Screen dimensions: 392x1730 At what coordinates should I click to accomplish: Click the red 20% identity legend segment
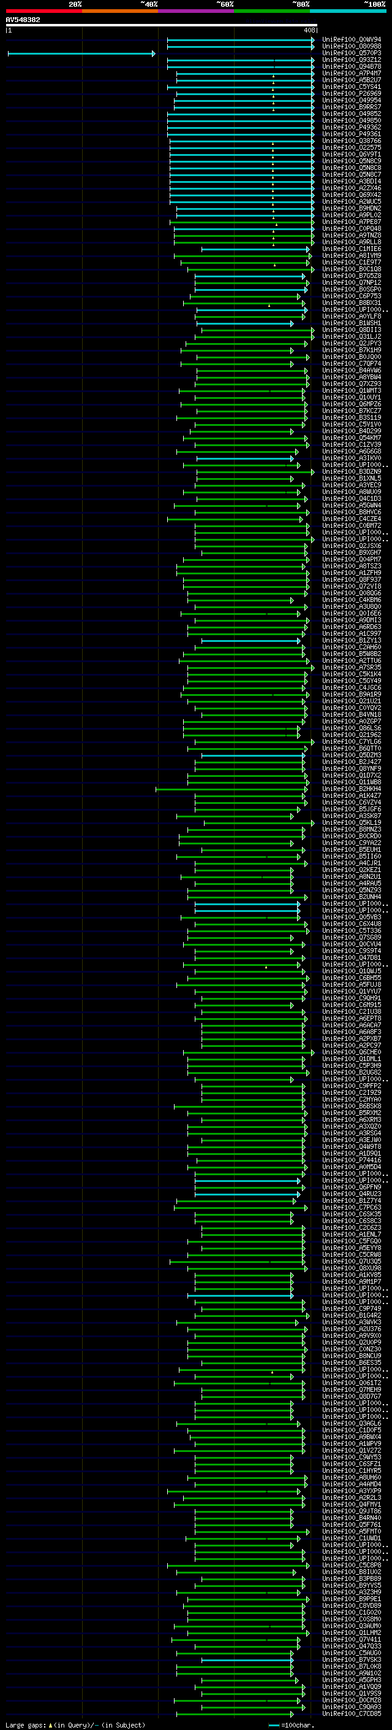[x=43, y=11]
